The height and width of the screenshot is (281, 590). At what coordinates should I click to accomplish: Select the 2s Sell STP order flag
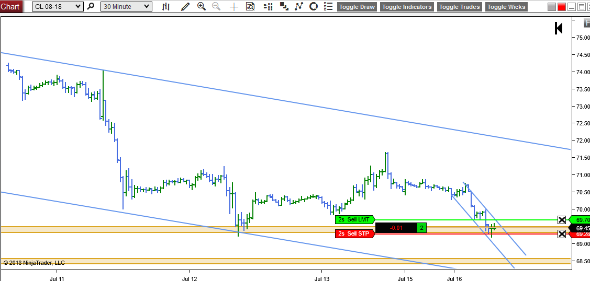[355, 233]
